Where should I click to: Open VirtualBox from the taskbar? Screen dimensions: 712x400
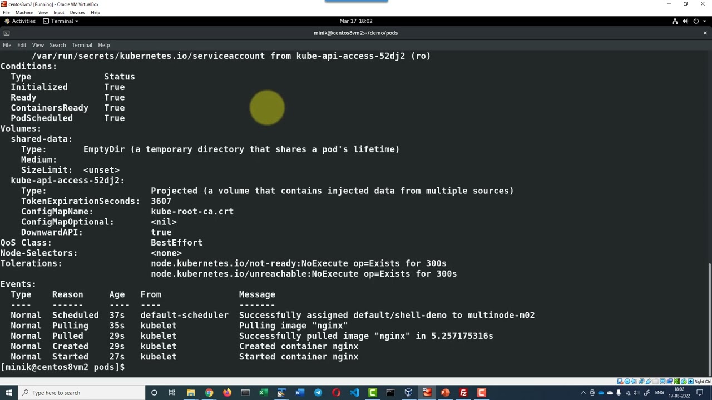click(408, 393)
